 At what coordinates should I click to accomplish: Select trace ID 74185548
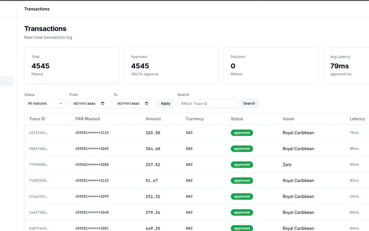[38, 181]
